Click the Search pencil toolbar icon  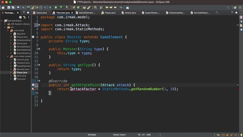click(89, 8)
